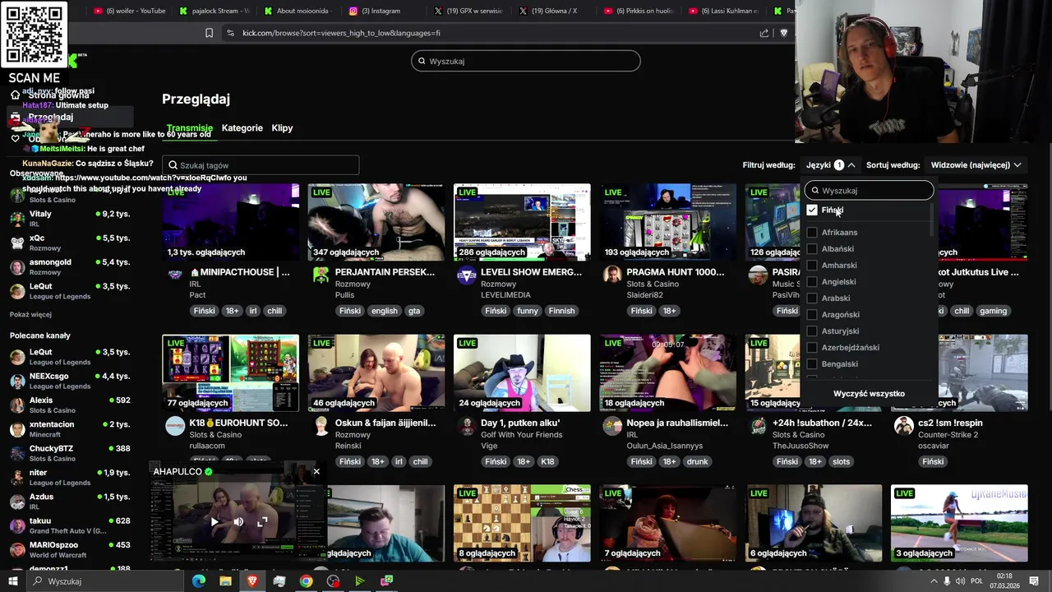Click the oscaviar channel avatar icon
Image resolution: width=1052 pixels, height=592 pixels.
tap(903, 426)
